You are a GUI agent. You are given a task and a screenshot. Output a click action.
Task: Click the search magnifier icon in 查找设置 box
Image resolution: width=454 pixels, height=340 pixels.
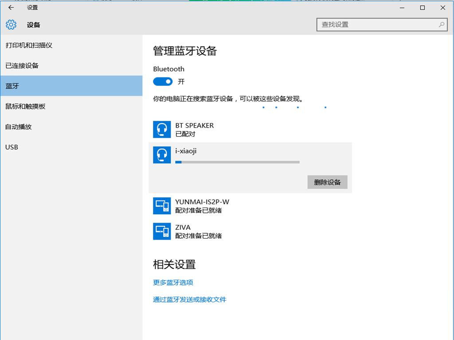[441, 25]
